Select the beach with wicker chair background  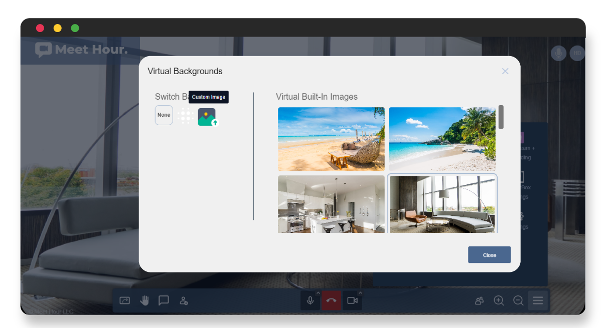coord(331,139)
